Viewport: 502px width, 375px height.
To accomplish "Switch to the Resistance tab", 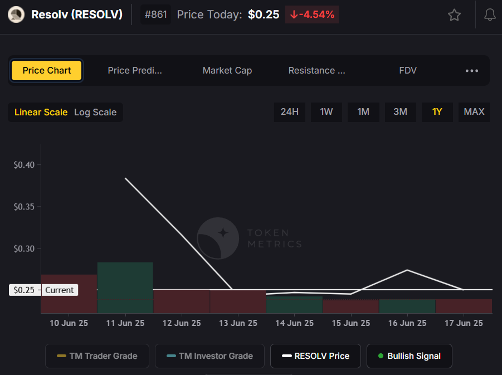I will pos(316,70).
